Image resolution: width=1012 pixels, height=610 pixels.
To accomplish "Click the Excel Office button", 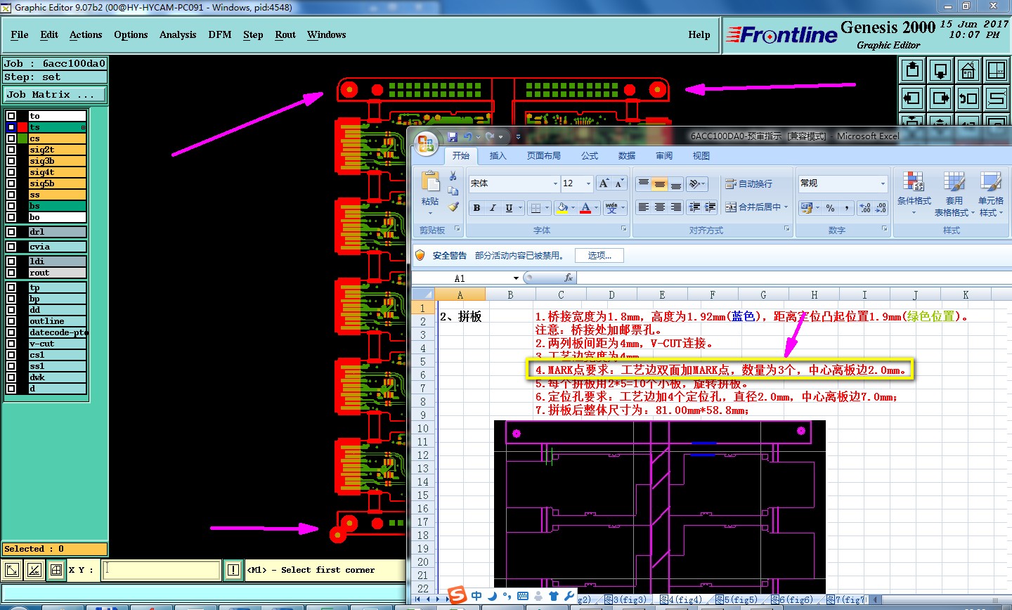I will pyautogui.click(x=426, y=143).
